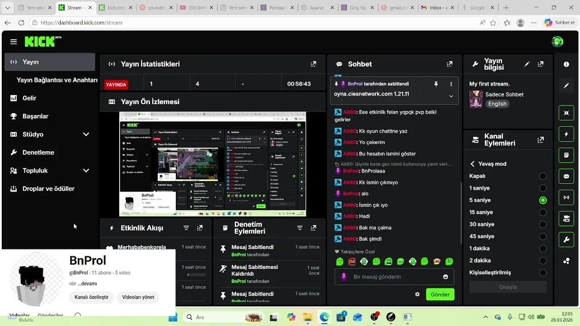The image size is (580, 326).
Task: Click the three-circles icon at sidebar bottom
Action: coord(566,261)
